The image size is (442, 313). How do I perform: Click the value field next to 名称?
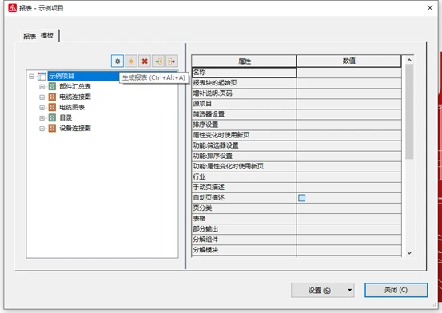click(x=349, y=73)
